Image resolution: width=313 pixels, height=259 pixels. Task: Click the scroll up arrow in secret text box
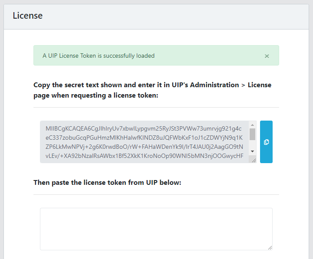click(252, 125)
